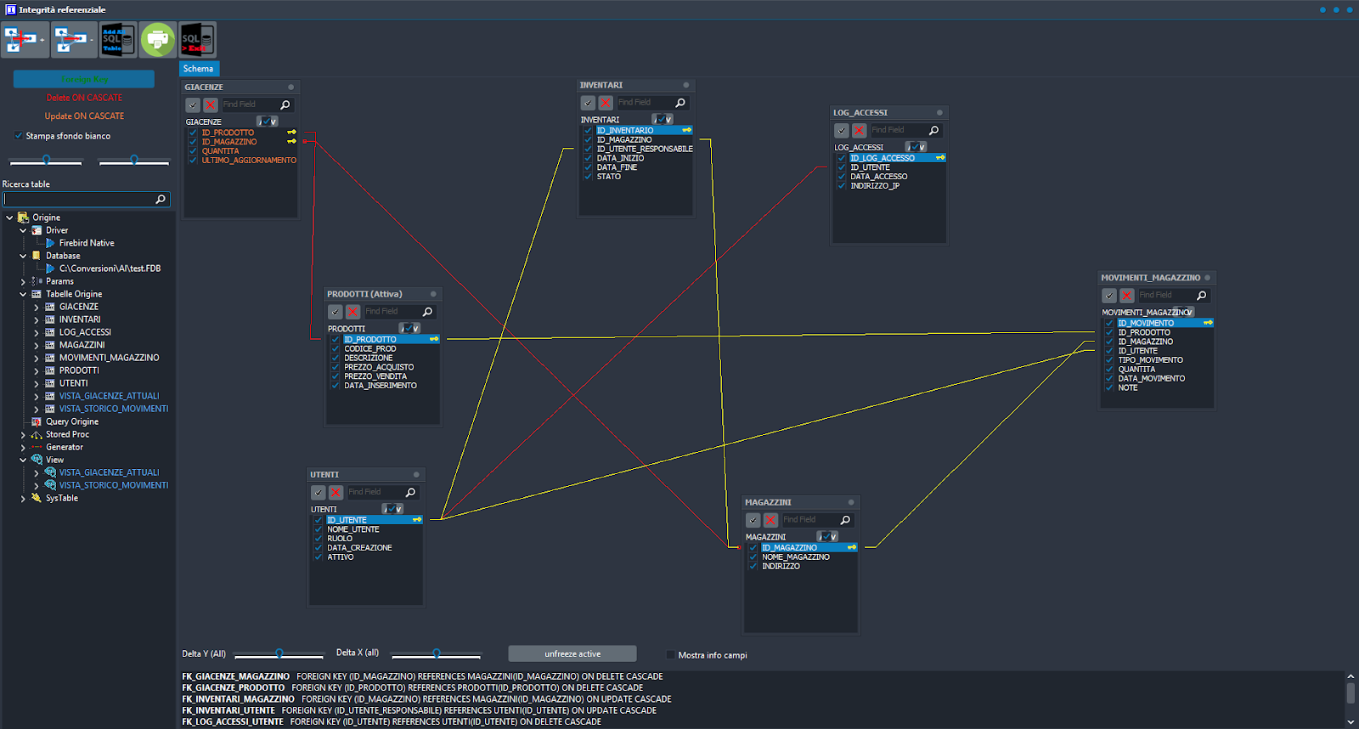Image resolution: width=1359 pixels, height=729 pixels.
Task: Adjust the Delta X (all) slider
Action: click(x=437, y=654)
